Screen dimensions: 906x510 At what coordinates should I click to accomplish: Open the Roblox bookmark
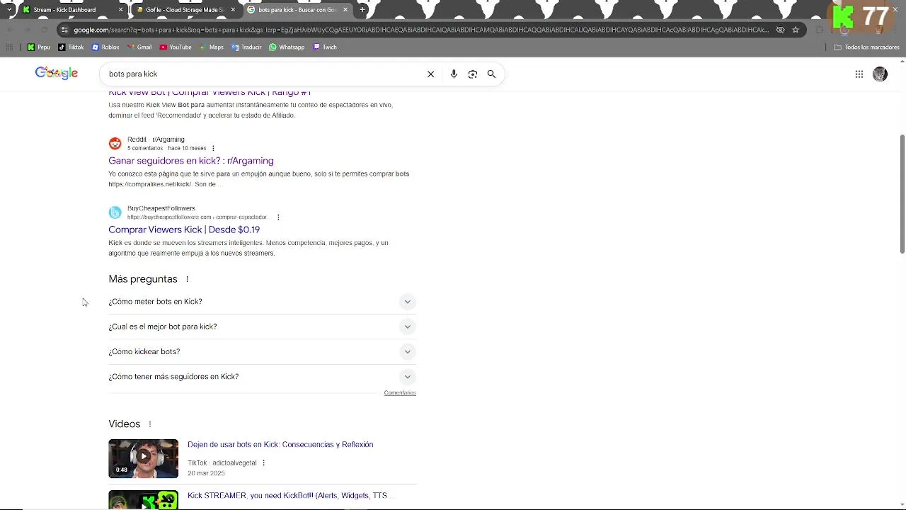click(x=105, y=47)
